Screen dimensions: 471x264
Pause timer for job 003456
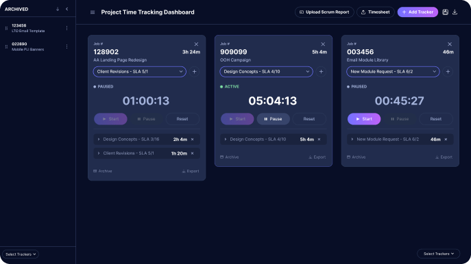tap(400, 119)
